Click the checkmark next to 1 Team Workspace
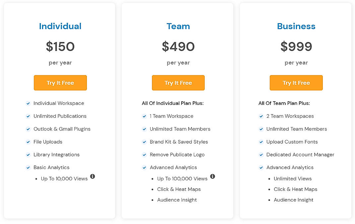 coord(145,116)
